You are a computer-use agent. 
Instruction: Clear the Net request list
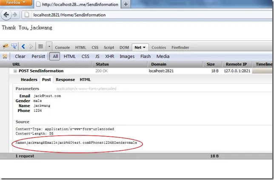tap(20, 57)
